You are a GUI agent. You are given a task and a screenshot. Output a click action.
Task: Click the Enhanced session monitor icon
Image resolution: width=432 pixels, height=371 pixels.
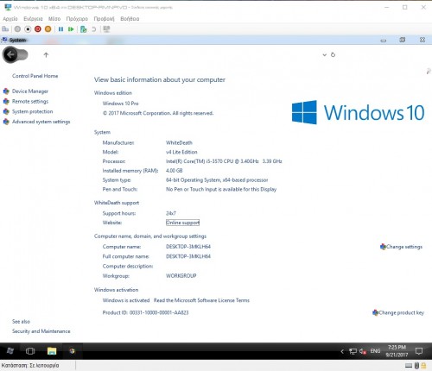pyautogui.click(x=106, y=29)
